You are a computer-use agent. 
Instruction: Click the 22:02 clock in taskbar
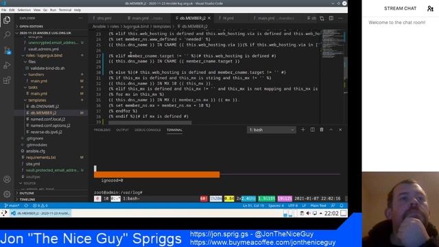(331, 213)
